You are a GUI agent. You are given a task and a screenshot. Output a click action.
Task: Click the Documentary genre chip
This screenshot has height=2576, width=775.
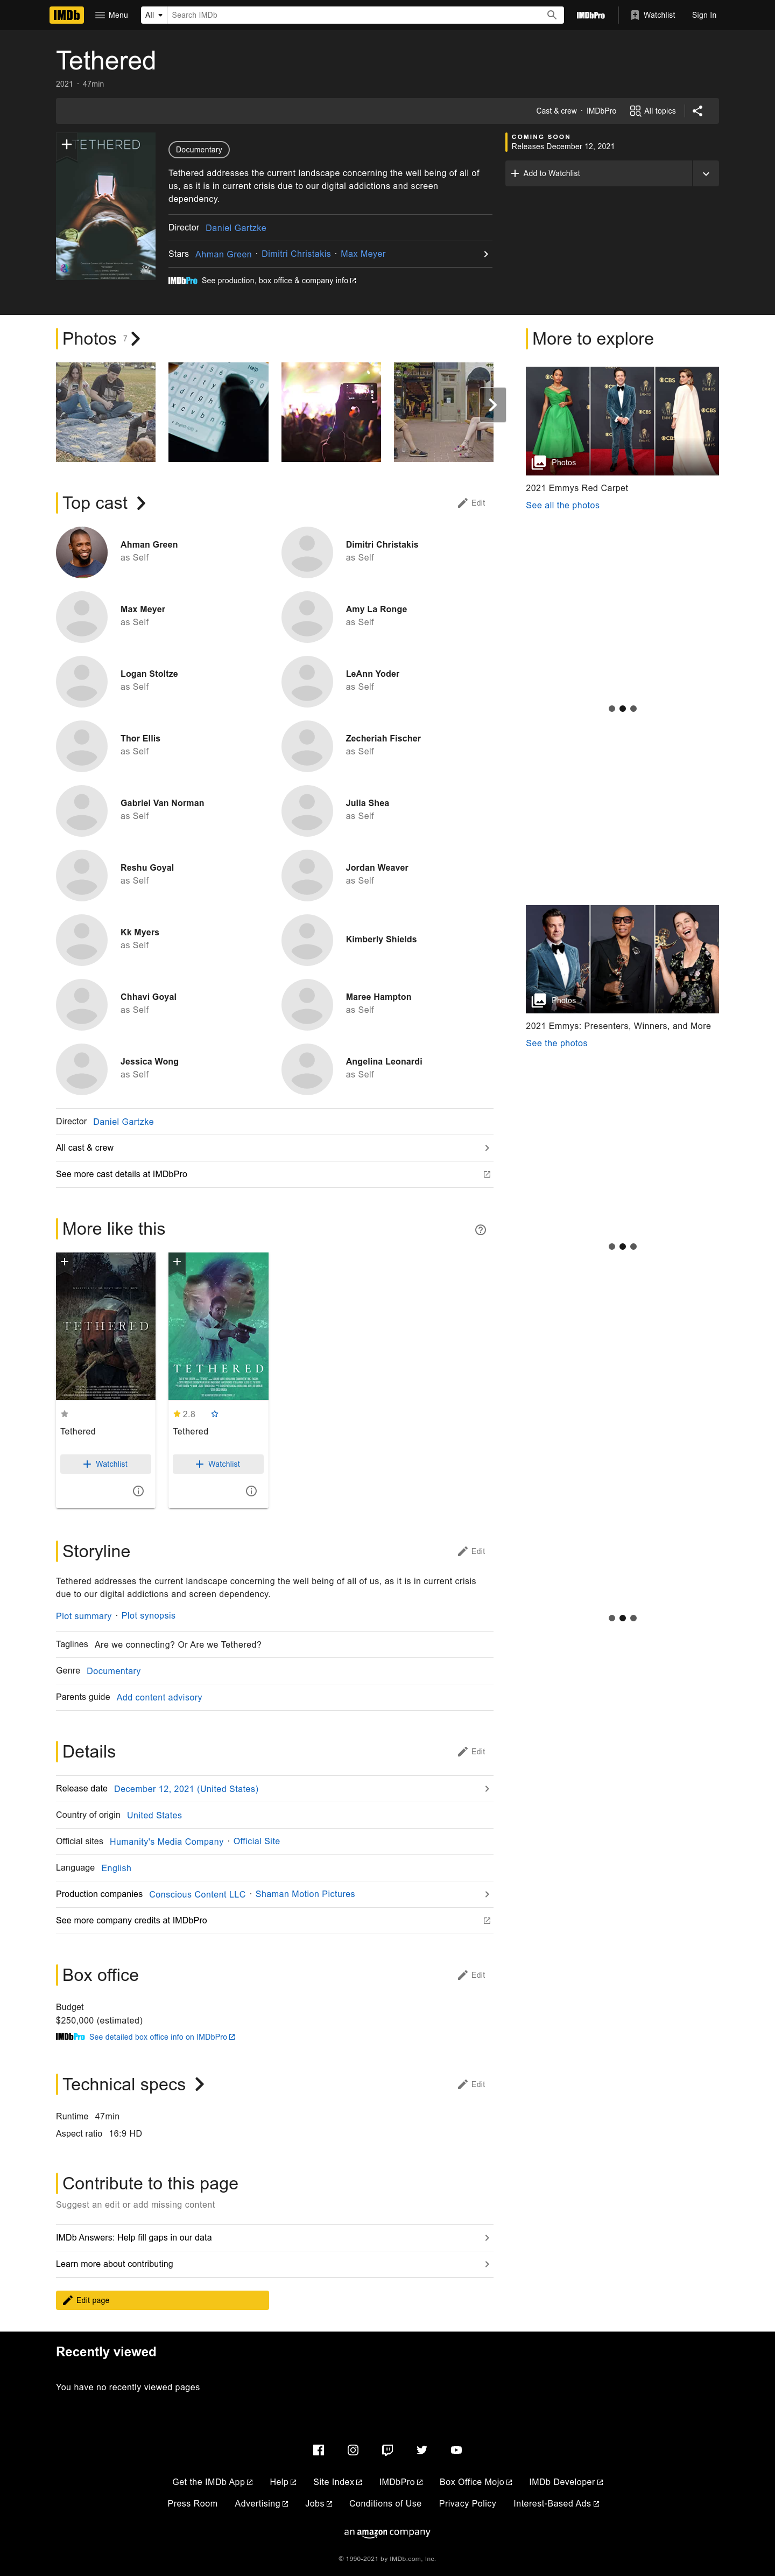(x=199, y=150)
